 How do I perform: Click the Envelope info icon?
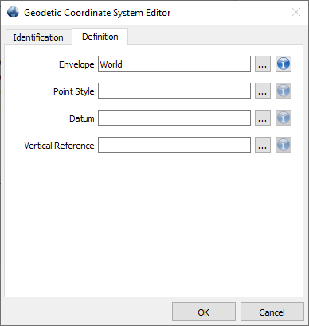point(284,64)
